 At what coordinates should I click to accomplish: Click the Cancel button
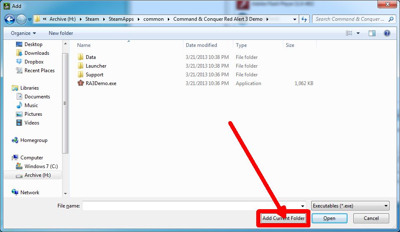[371, 218]
